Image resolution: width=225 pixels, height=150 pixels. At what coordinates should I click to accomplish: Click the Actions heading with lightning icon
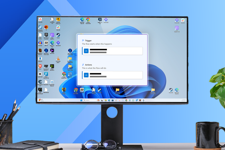tap(87, 65)
